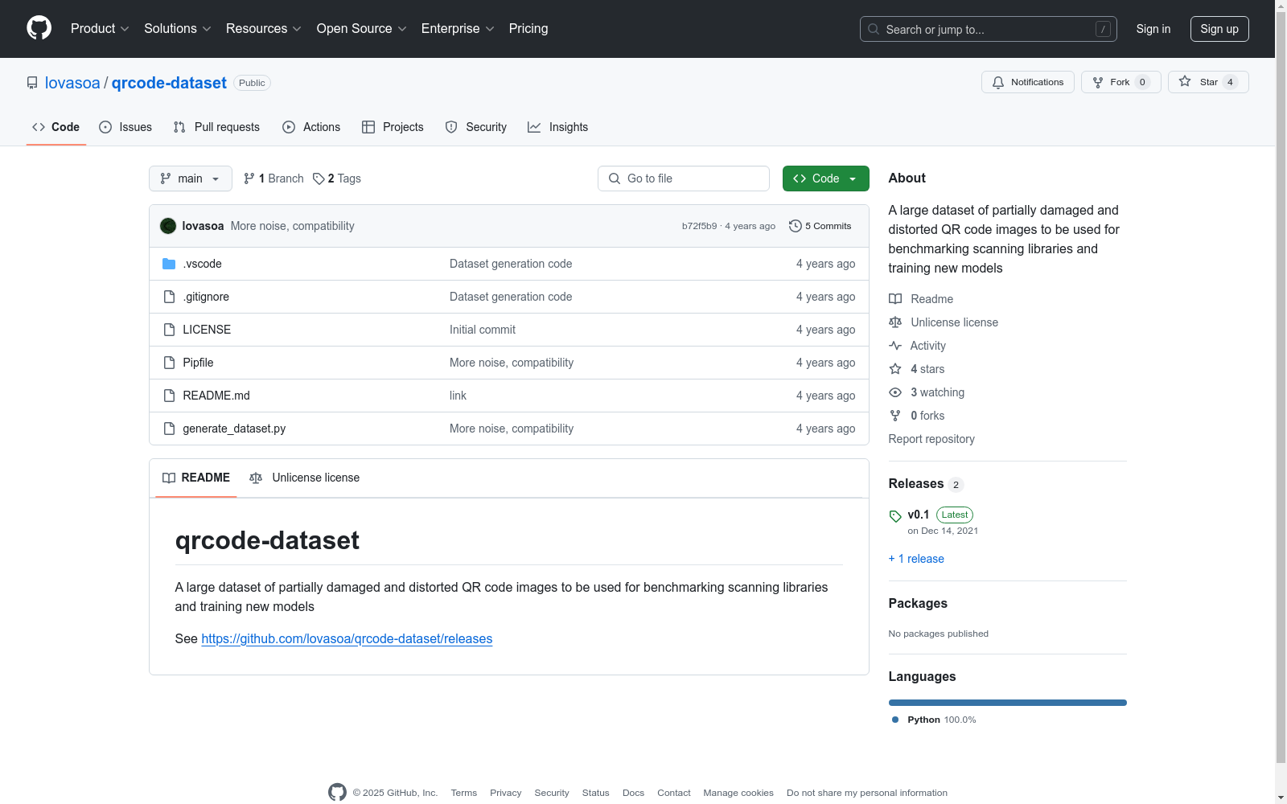Open the Readme link in About
Image resolution: width=1287 pixels, height=804 pixels.
(921, 299)
